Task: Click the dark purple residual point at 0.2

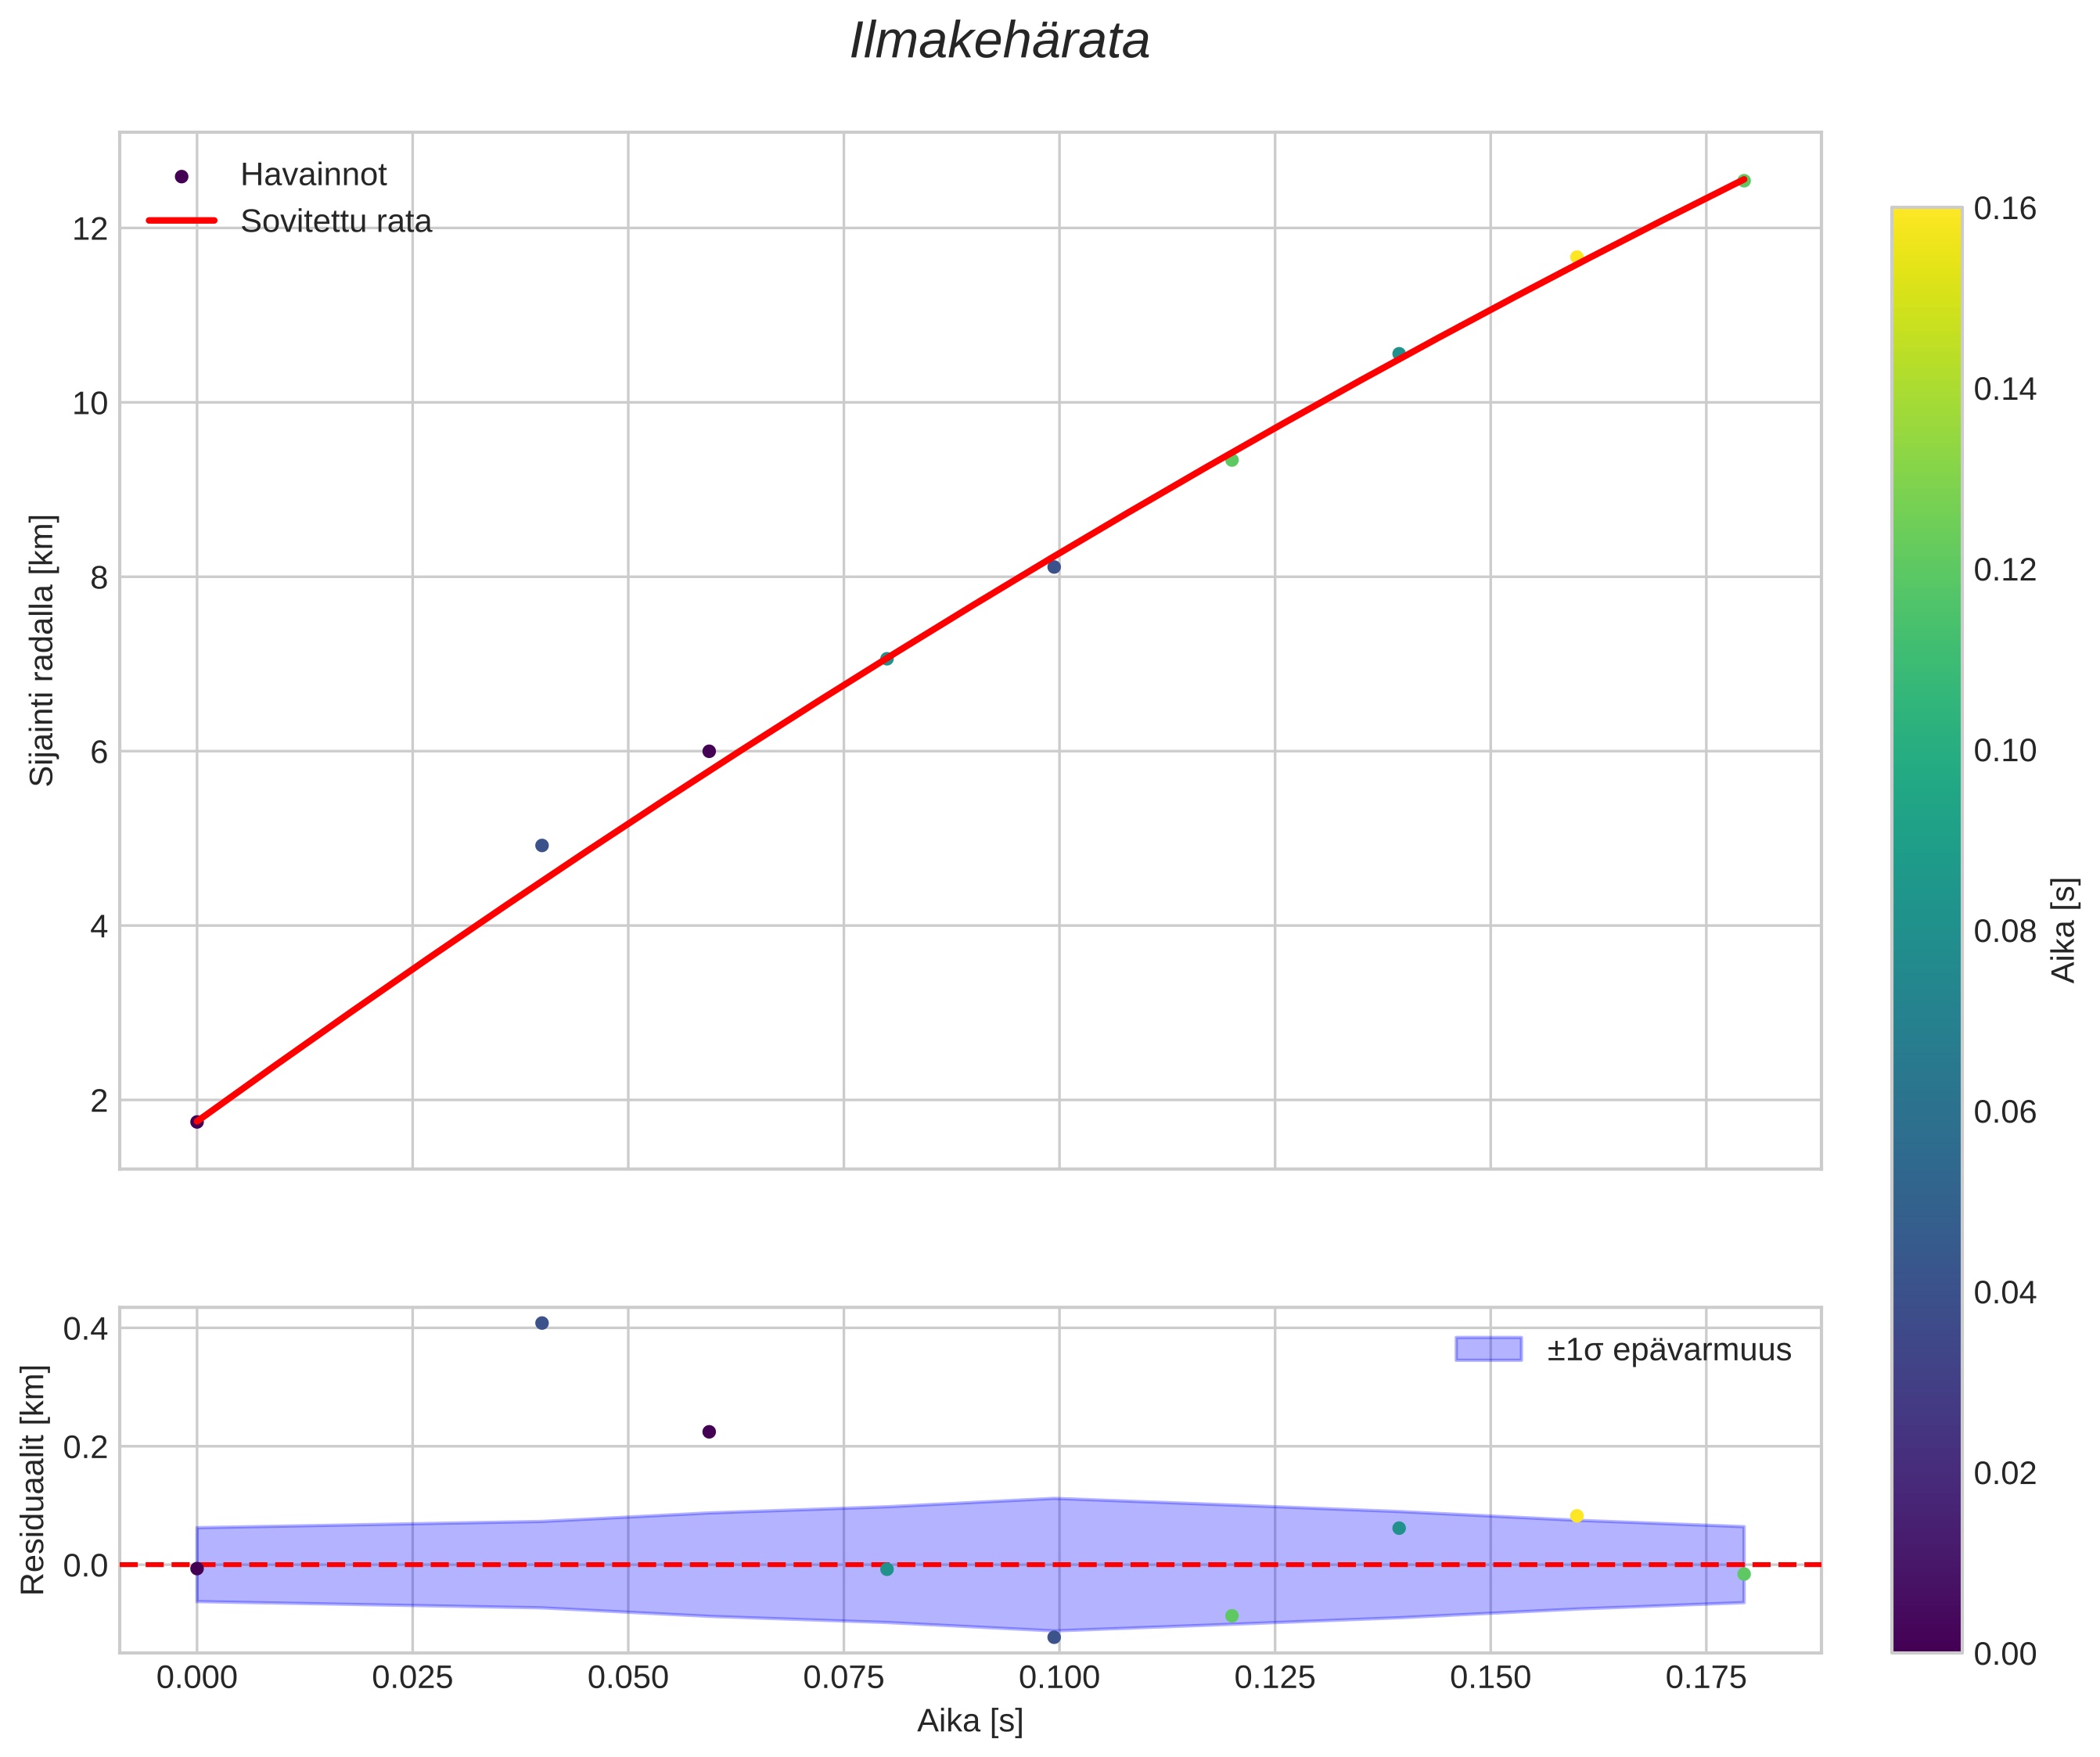Action: 709,1432
